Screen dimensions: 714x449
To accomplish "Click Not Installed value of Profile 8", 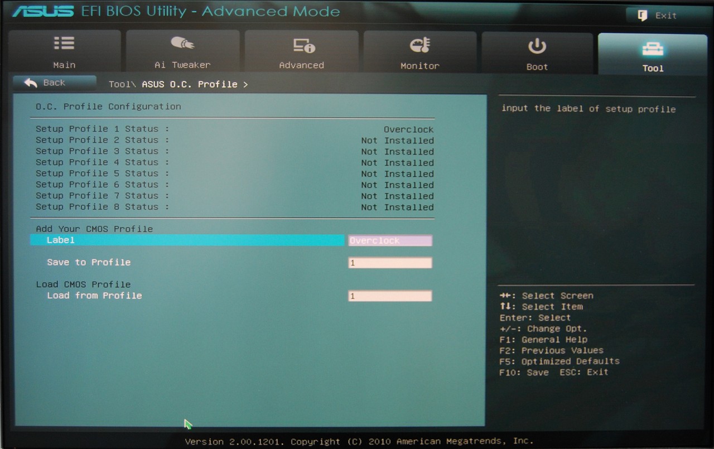I will (397, 207).
